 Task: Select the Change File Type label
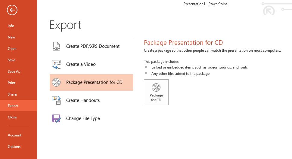(x=83, y=118)
